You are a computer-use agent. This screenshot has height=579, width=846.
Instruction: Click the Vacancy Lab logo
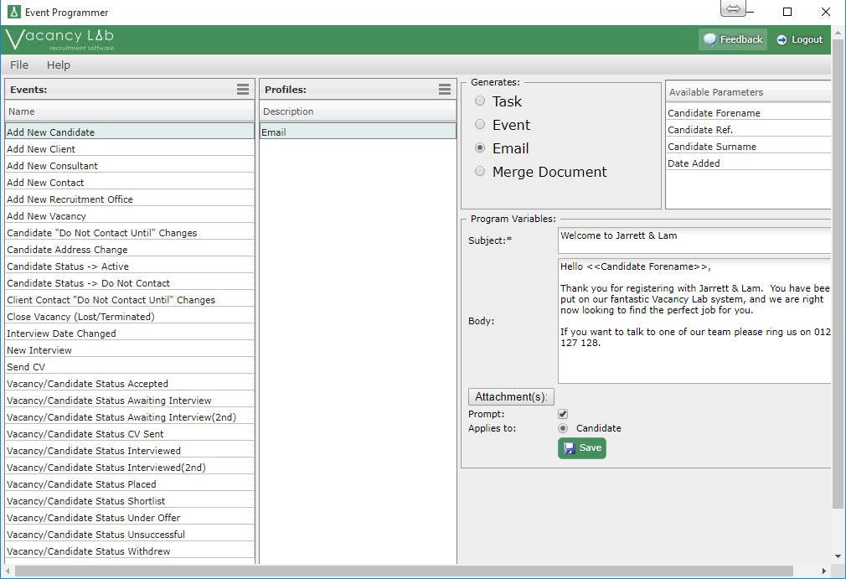(59, 37)
